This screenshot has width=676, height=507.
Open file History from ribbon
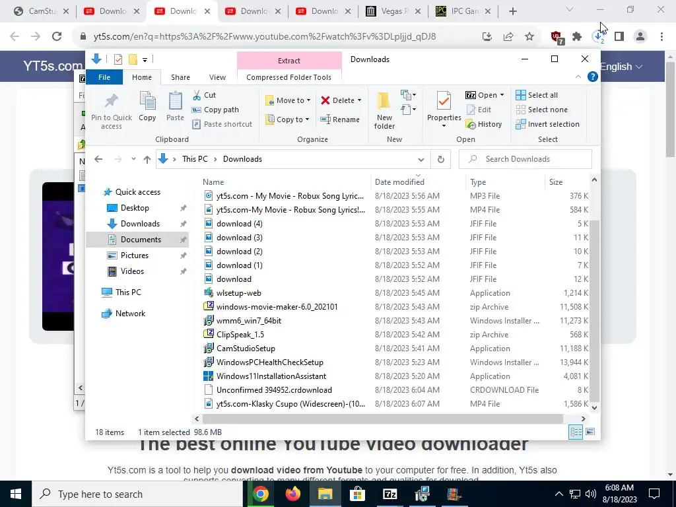tap(484, 124)
